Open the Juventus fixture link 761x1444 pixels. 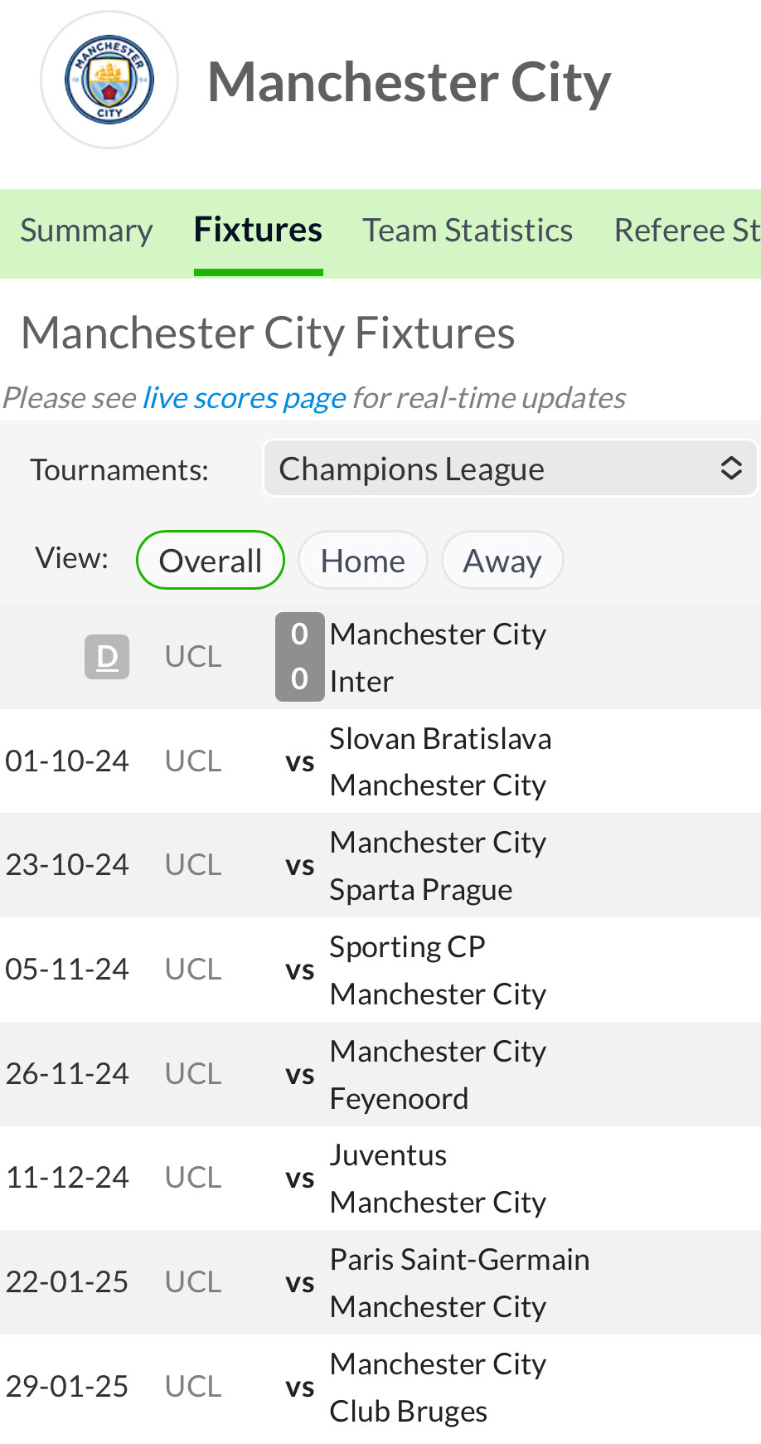click(388, 1155)
